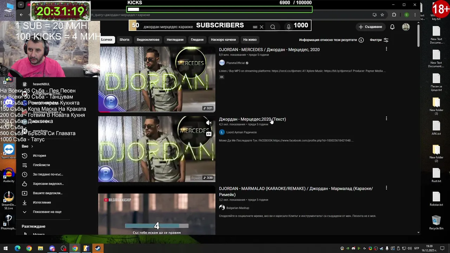This screenshot has width=450, height=253.
Task: Click the info icon about these results
Action: coord(361,40)
